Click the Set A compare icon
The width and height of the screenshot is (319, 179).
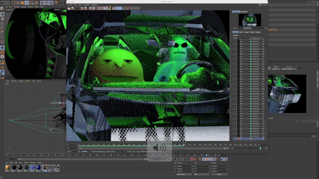[124, 8]
